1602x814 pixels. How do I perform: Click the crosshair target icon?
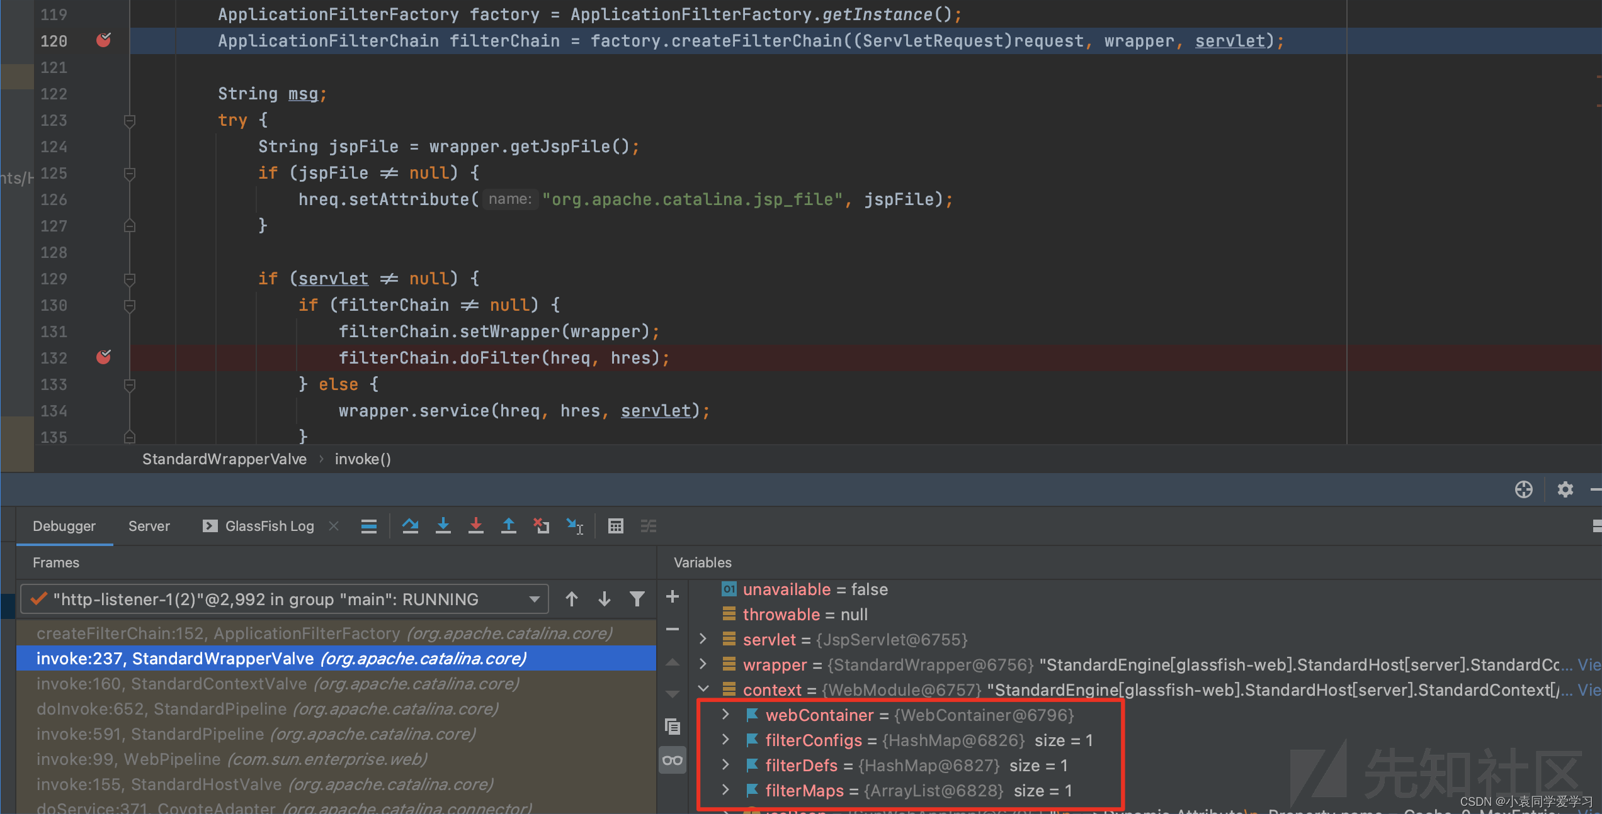click(x=1524, y=489)
